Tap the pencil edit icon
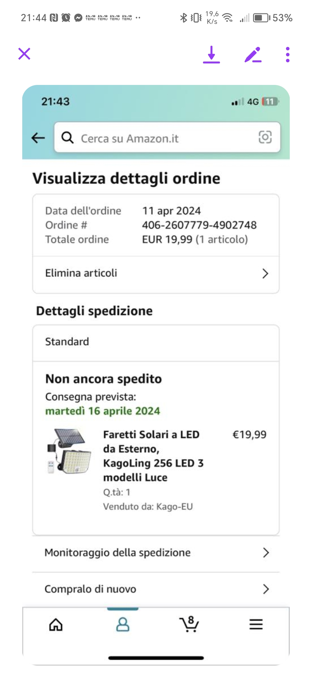The image size is (312, 676). (253, 55)
